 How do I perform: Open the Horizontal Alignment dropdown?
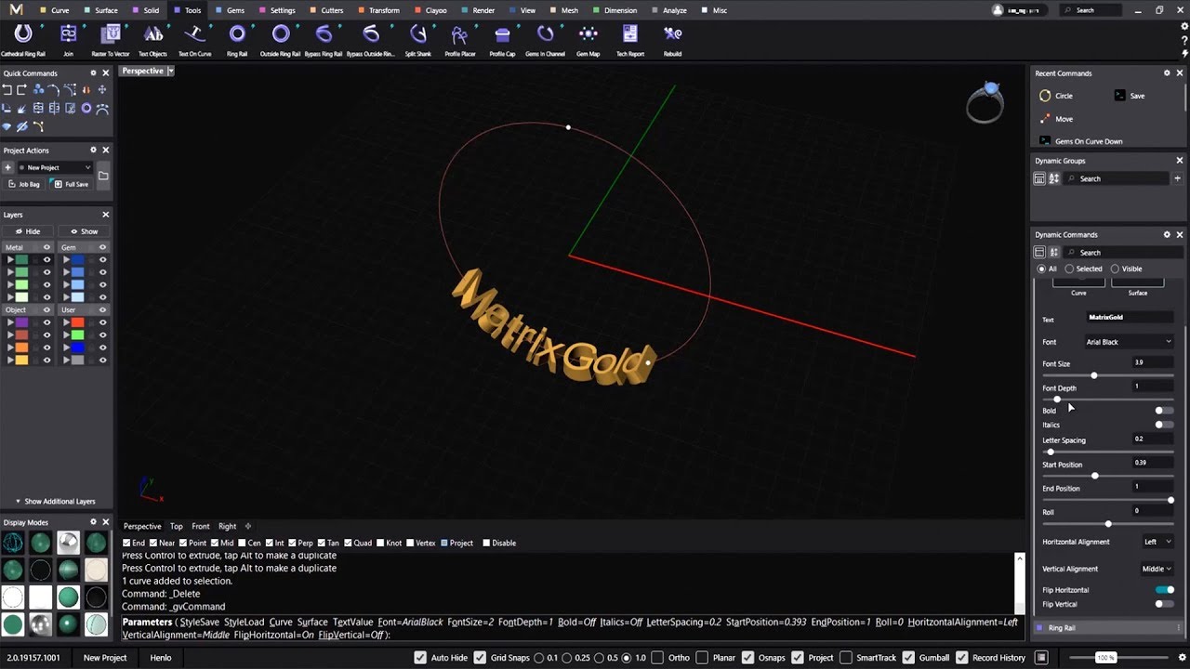[x=1157, y=542]
